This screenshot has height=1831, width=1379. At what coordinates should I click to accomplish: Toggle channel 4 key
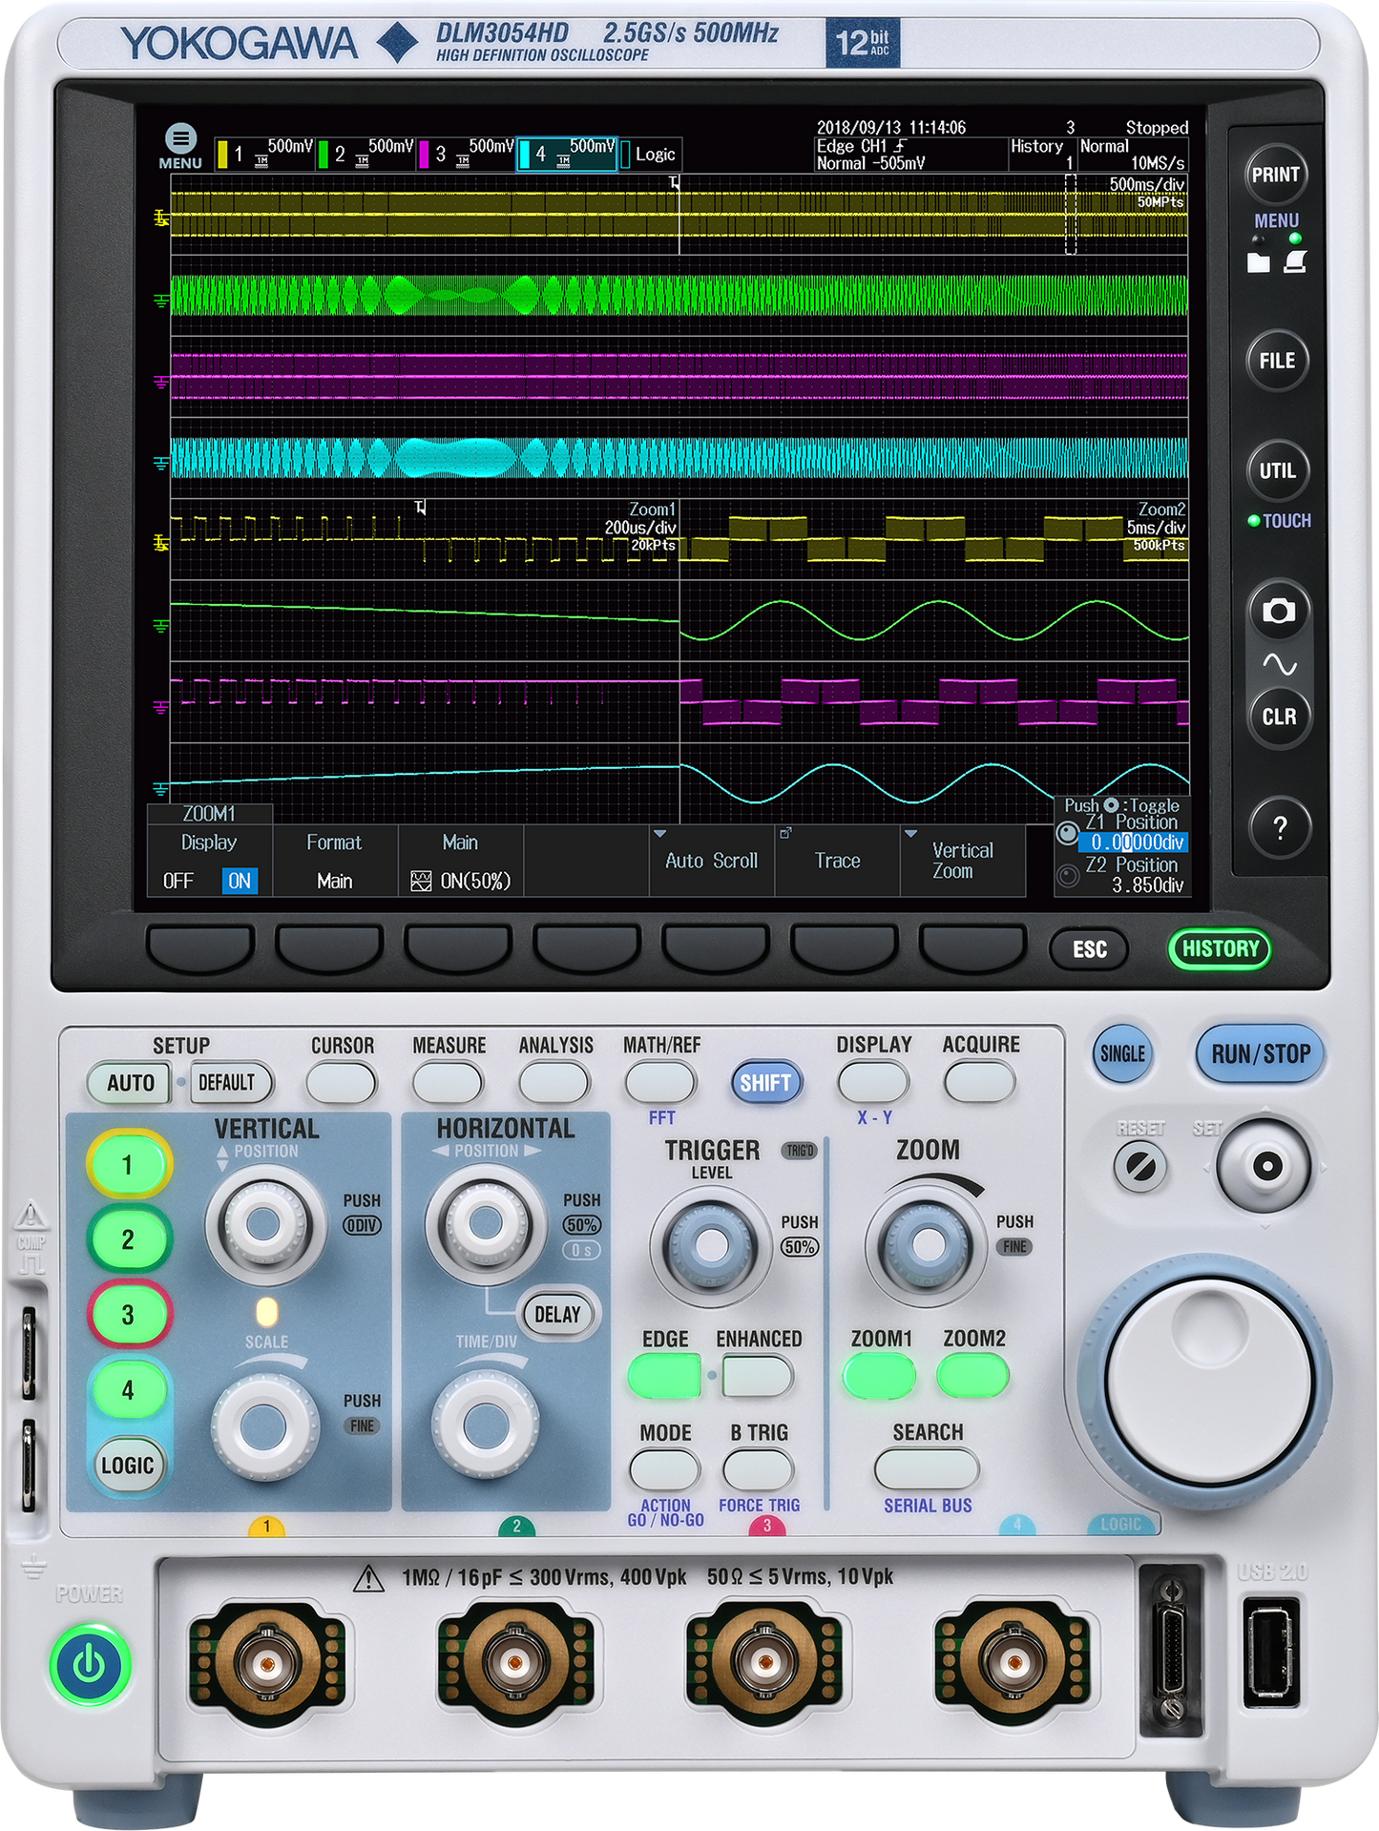tap(128, 1390)
